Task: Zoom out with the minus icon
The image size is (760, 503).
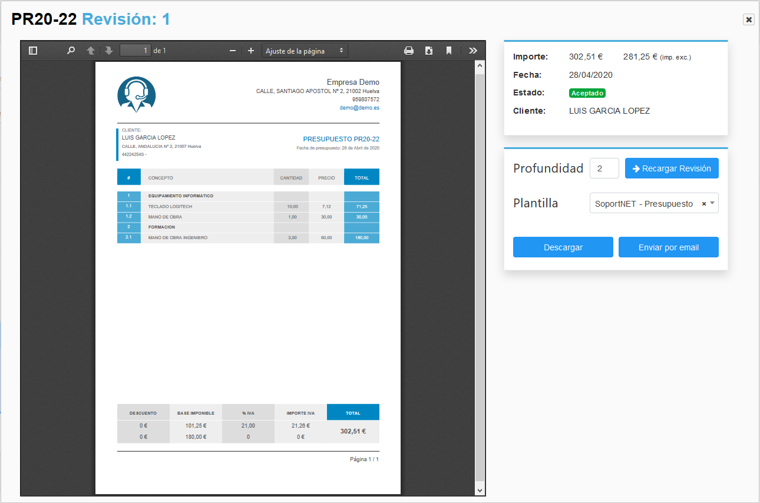Action: [233, 51]
